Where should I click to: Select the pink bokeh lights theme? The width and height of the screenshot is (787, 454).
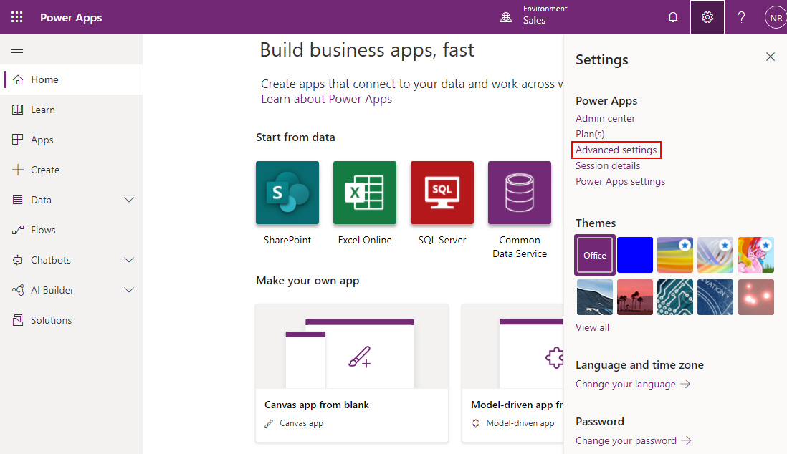[x=756, y=297]
